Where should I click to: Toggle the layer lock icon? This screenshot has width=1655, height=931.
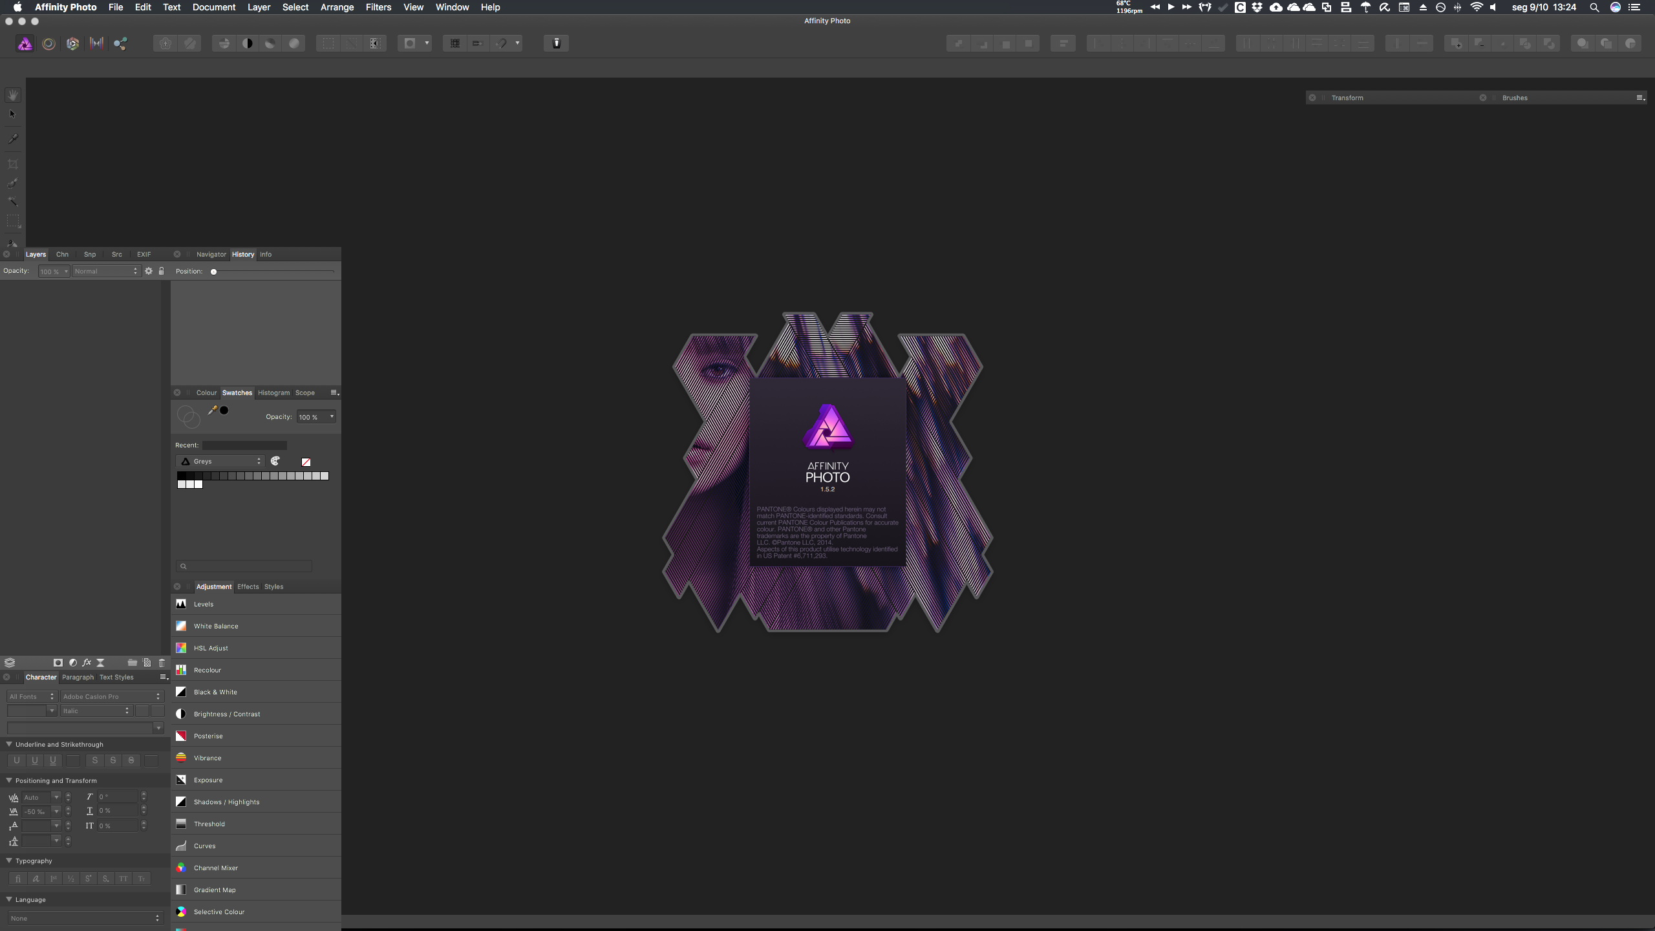click(162, 272)
